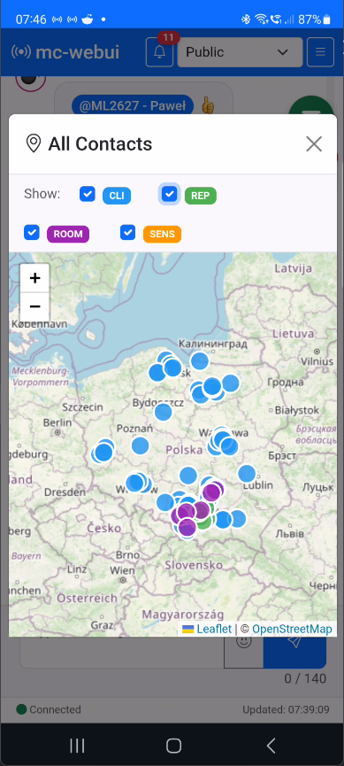The width and height of the screenshot is (344, 766).
Task: Click the blue marker near Poznań
Action: pyautogui.click(x=140, y=445)
